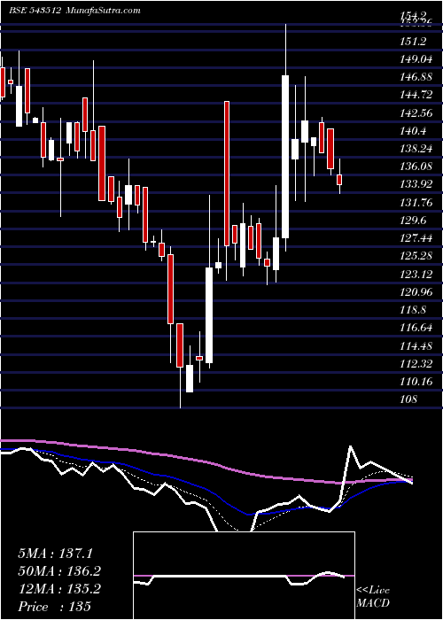Select the 151.2 price axis label
The width and height of the screenshot is (443, 620).
pyautogui.click(x=414, y=41)
